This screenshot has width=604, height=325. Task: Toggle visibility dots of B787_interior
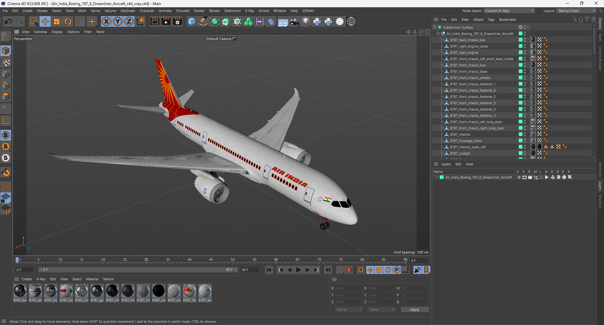tap(525, 134)
